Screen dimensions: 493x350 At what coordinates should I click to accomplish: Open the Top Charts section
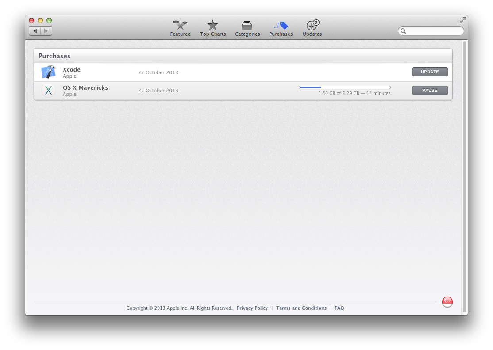213,28
